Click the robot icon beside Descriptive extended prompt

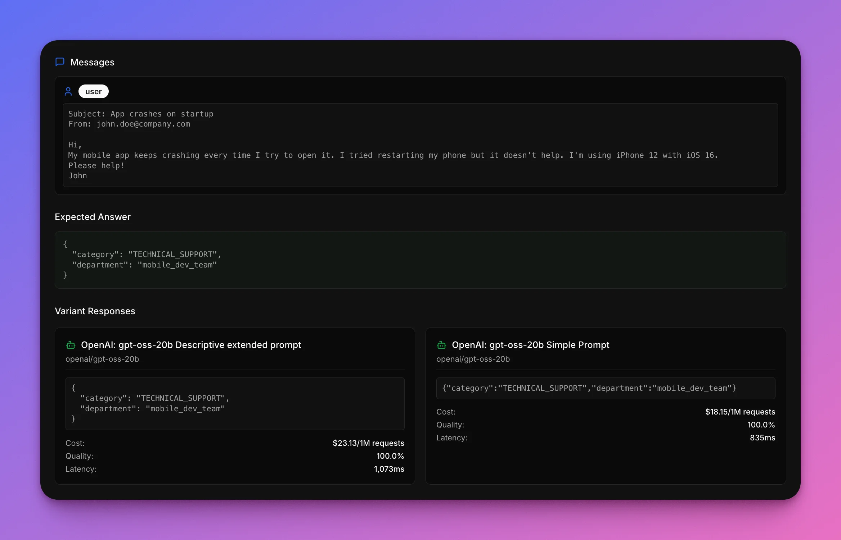click(x=71, y=345)
